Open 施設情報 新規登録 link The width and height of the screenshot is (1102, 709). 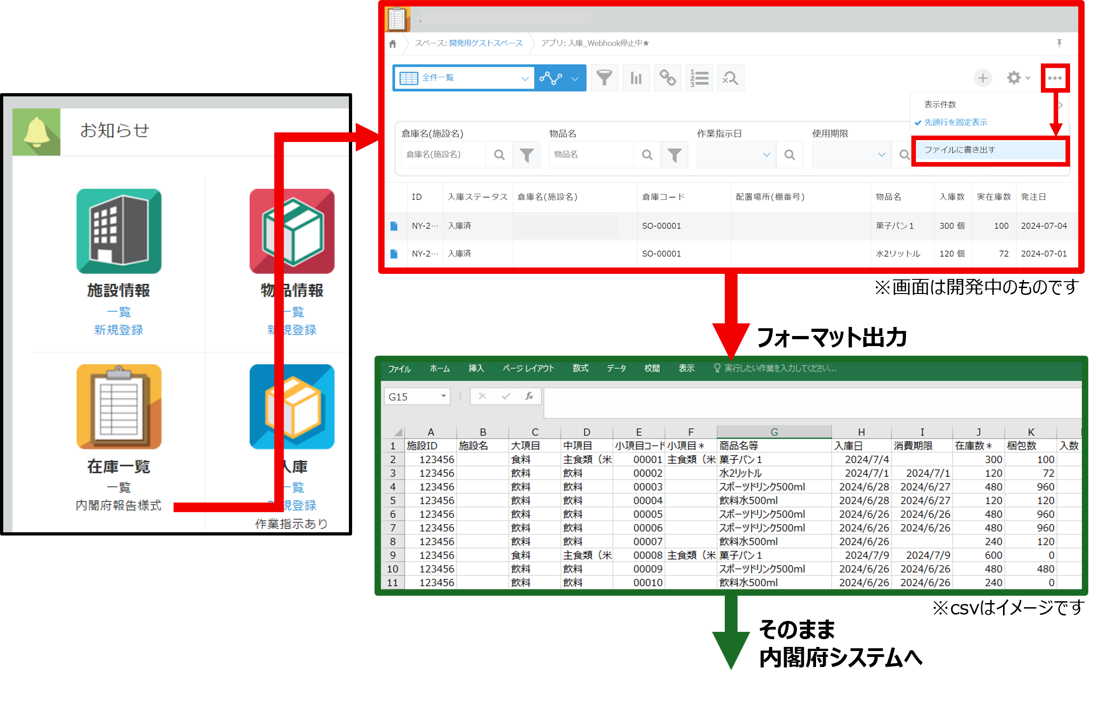point(119,330)
